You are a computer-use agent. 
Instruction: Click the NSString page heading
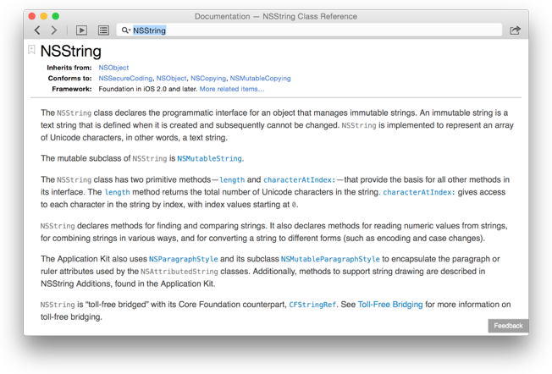pos(71,51)
